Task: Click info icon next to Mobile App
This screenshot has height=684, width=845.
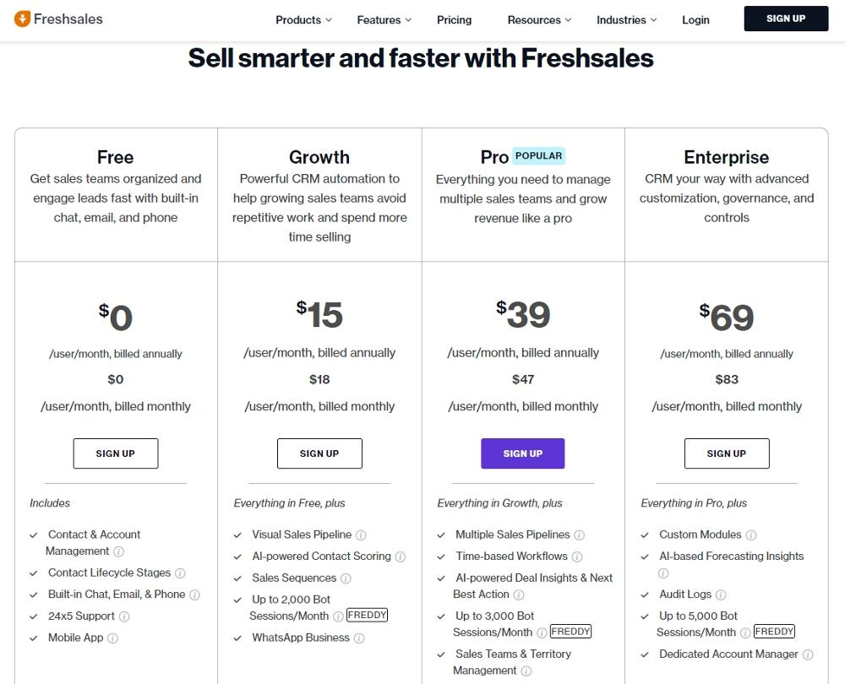Action: coord(112,638)
